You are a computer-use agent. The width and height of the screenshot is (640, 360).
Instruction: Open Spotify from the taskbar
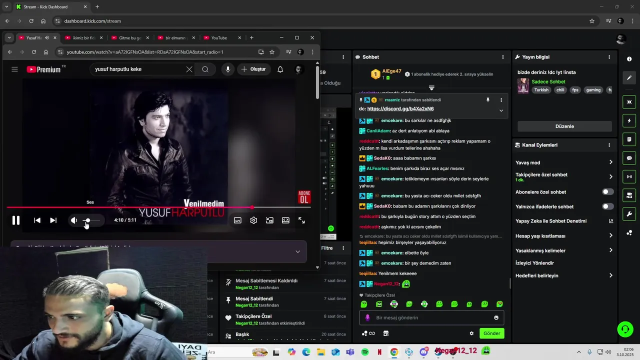click(x=365, y=352)
